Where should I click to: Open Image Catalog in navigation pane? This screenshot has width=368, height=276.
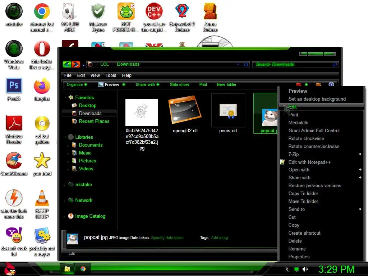[x=90, y=216]
